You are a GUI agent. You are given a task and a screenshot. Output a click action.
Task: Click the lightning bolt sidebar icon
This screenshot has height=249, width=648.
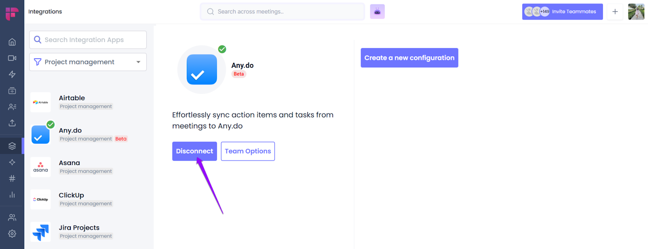click(12, 74)
